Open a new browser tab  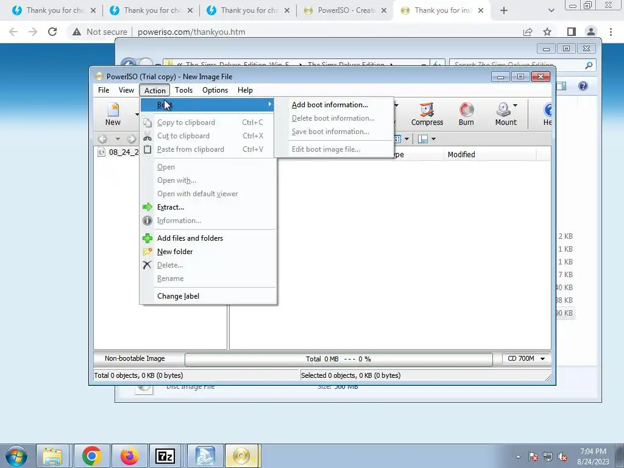[x=504, y=10]
